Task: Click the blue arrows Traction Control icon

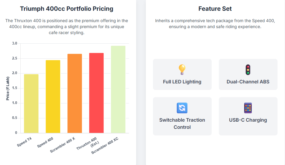Action: [x=182, y=108]
